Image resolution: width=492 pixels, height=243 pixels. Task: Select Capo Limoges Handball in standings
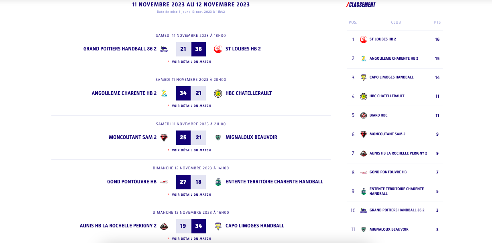click(x=391, y=77)
